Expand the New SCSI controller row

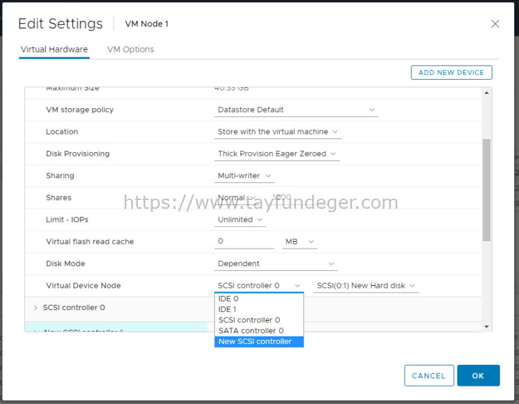[x=35, y=330]
